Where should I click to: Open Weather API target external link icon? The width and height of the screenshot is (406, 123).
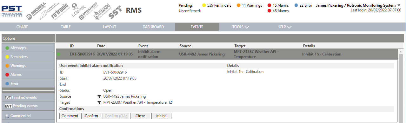[171, 102]
